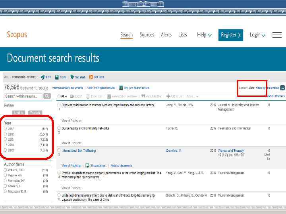Select the Product diversification result checkbox
The height and width of the screenshot is (214, 286).
click(59, 172)
